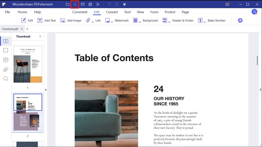The width and height of the screenshot is (262, 147).
Task: Click the hexagon icon at ribbon end
Action: (x=240, y=20)
